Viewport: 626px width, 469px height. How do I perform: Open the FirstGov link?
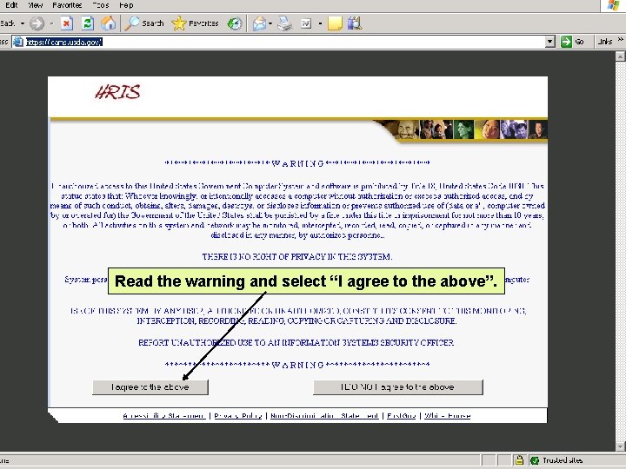[x=401, y=415]
